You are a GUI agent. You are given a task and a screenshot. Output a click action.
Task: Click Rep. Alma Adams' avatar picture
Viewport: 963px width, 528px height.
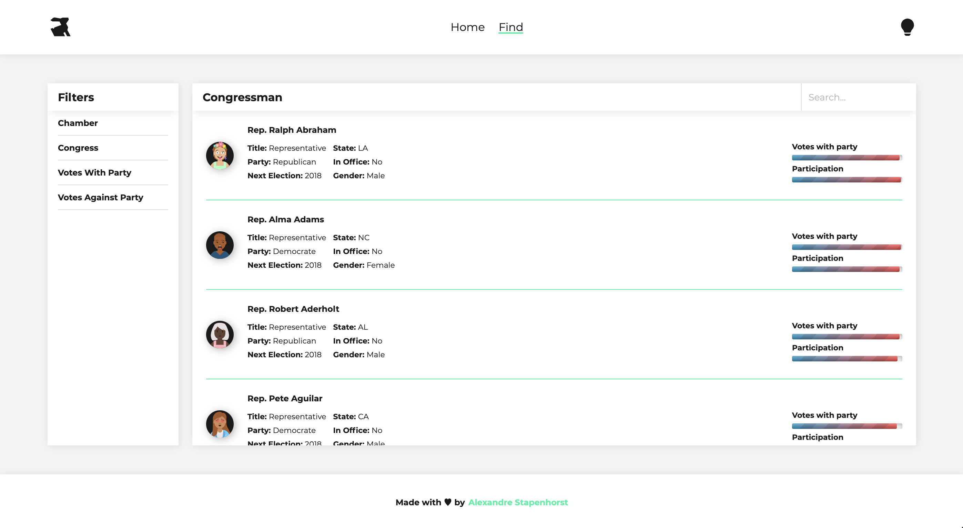pos(220,245)
